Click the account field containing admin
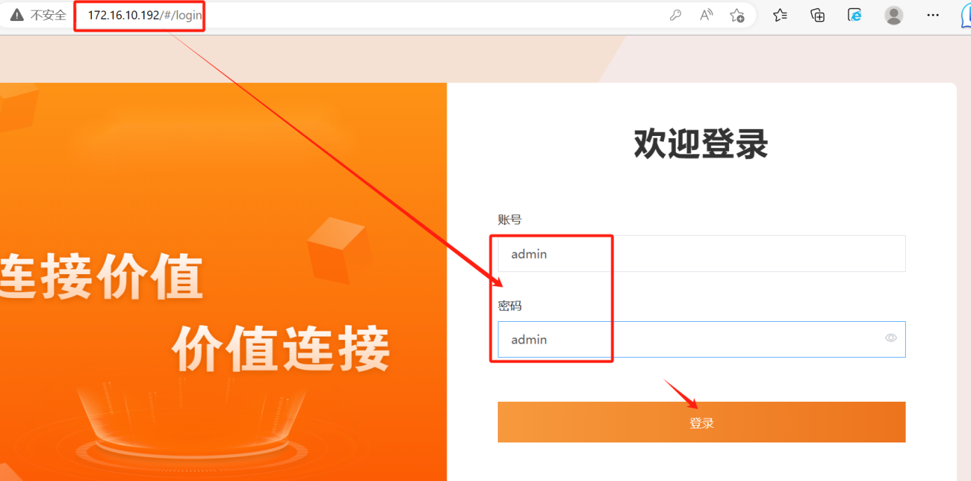This screenshot has width=971, height=481. pyautogui.click(x=701, y=254)
